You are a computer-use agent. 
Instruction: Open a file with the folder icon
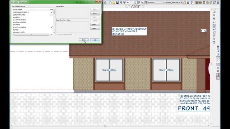click(114, 3)
